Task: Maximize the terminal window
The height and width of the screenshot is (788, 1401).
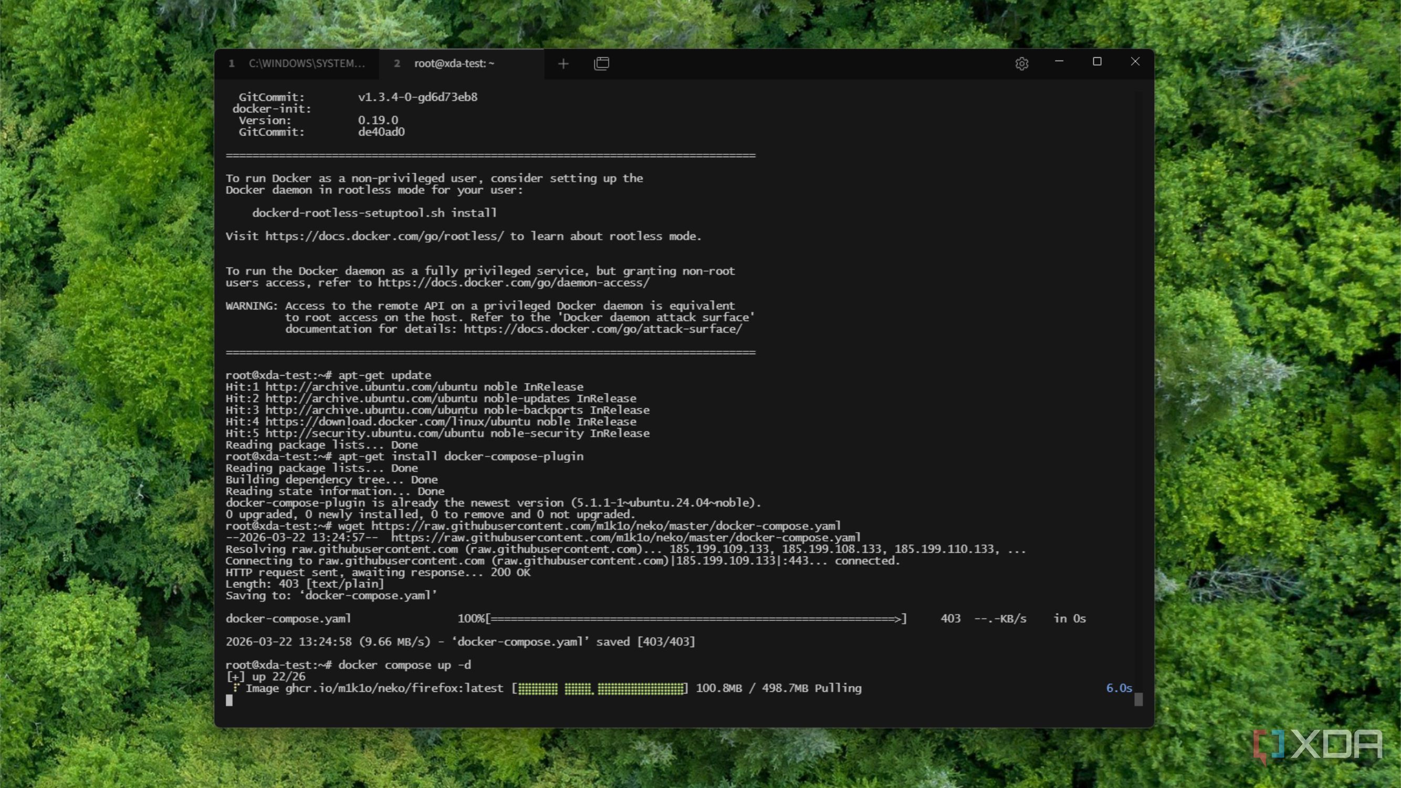Action: click(x=1097, y=61)
